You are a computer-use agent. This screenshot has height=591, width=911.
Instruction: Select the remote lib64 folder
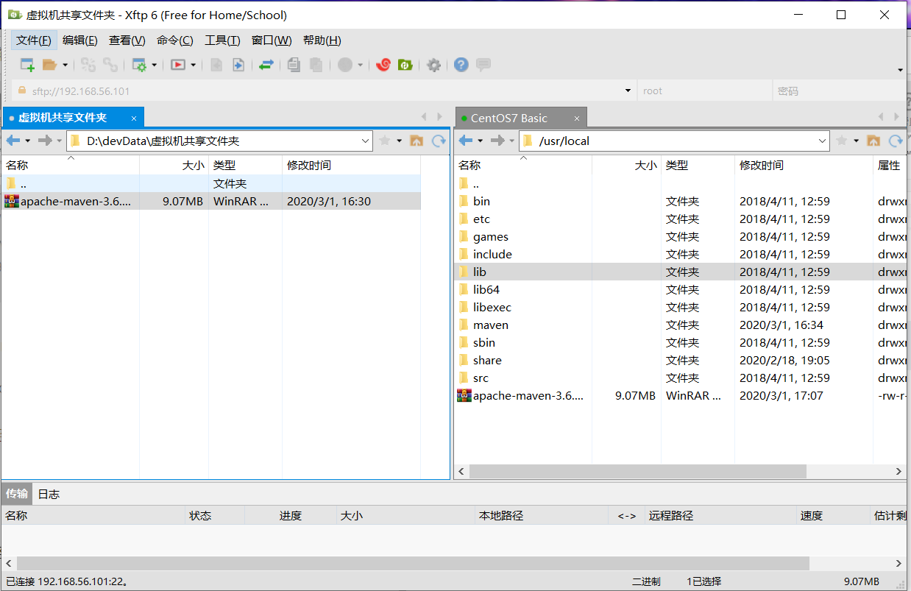pyautogui.click(x=681, y=289)
